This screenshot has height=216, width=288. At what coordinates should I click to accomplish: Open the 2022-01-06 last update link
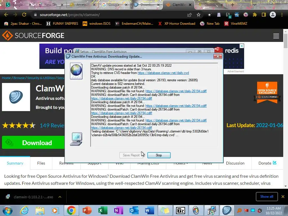coord(269,125)
